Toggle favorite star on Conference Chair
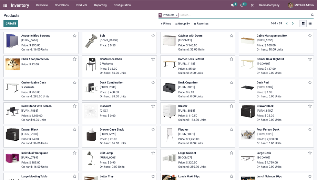This screenshot has width=317, height=180. (x=153, y=59)
